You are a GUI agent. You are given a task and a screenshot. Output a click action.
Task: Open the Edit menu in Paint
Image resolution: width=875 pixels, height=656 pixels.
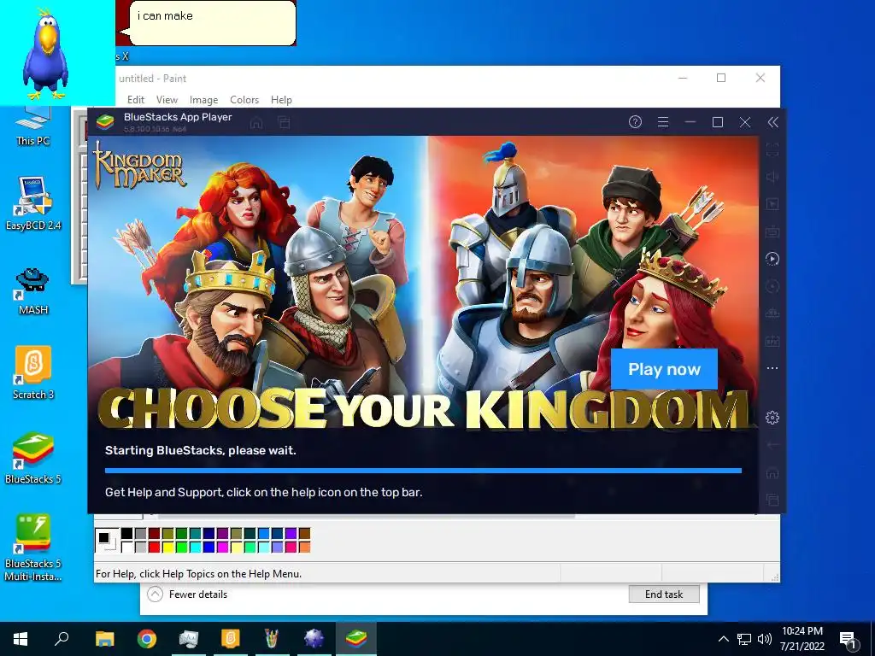(x=136, y=100)
